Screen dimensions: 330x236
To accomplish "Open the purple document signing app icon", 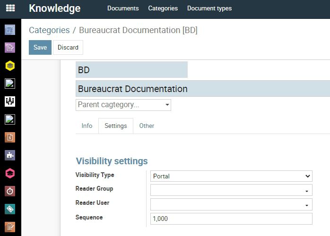I will 10,48.
